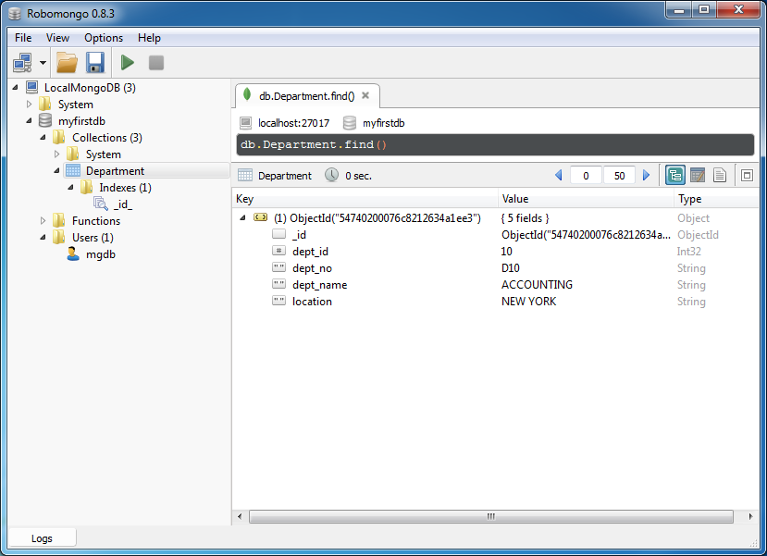The image size is (767, 556).
Task: Collapse the Department collection node
Action: [x=56, y=170]
